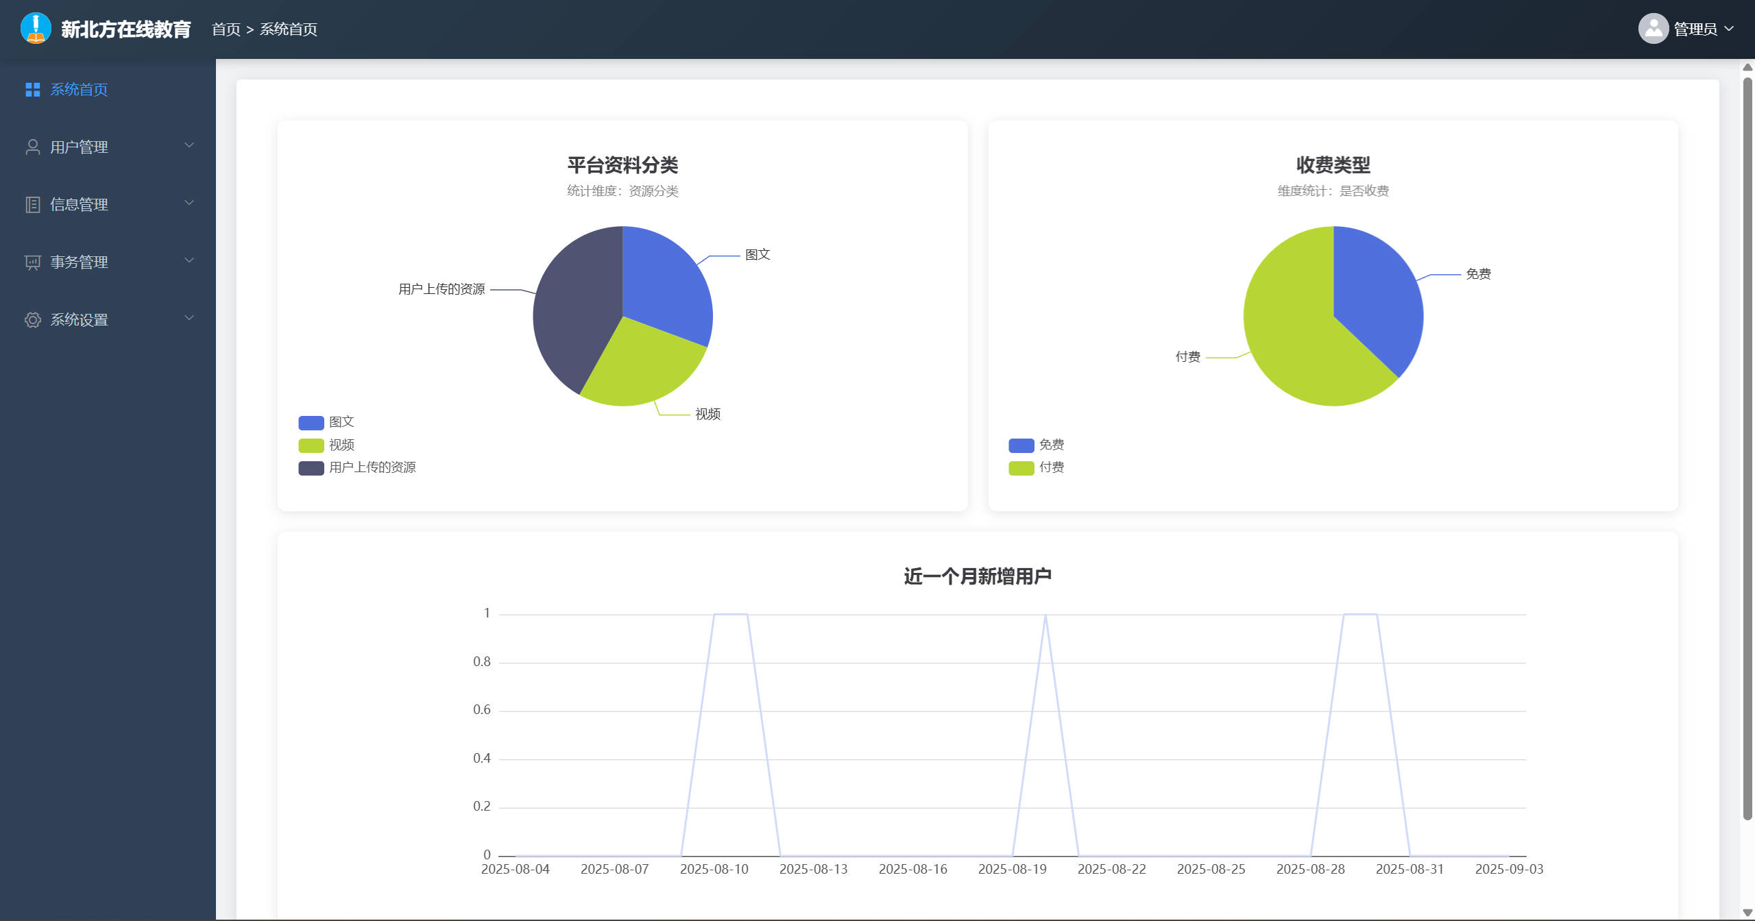Click the 统计维度：资源分类 subtitle

point(622,191)
